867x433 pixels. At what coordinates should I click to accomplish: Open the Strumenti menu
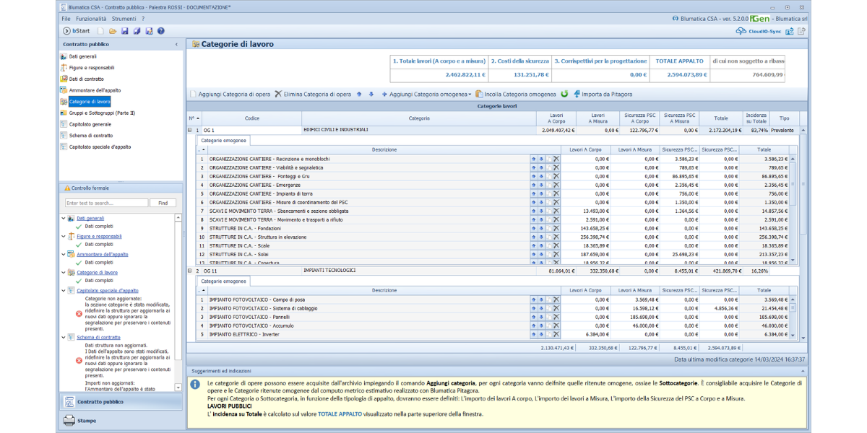coord(124,18)
